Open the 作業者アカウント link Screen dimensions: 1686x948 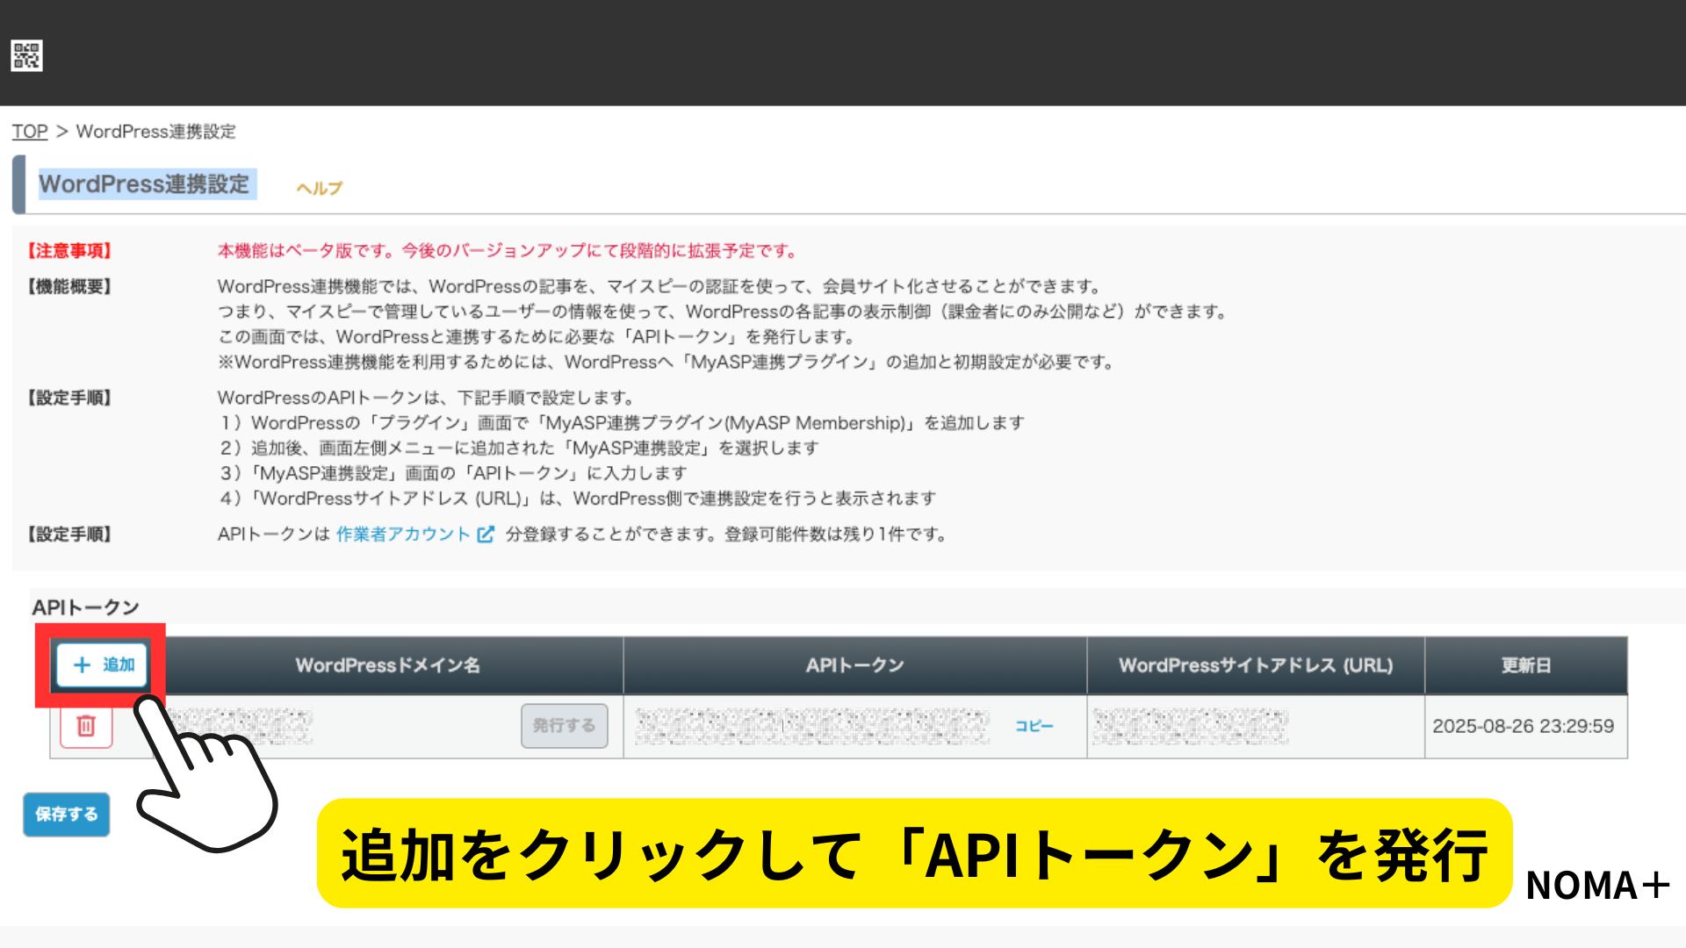[403, 535]
